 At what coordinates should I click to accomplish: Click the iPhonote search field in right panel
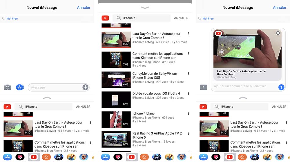tap(240, 107)
